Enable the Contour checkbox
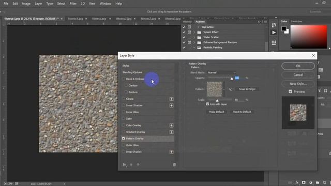The height and width of the screenshot is (186, 331). 126,85
